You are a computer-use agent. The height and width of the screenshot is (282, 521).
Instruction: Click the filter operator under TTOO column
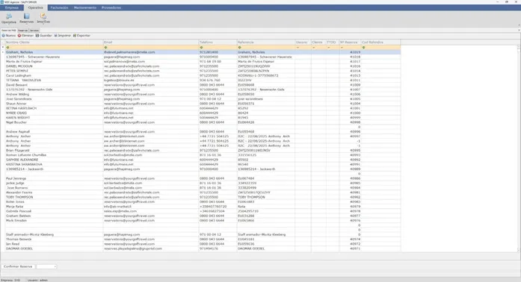[x=329, y=48]
